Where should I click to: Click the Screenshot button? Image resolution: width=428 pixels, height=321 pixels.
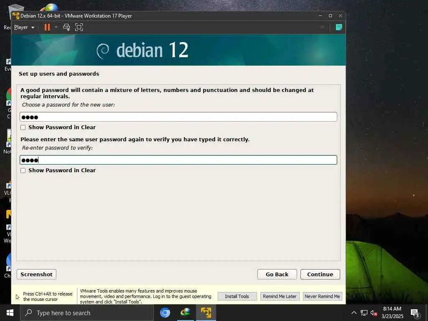point(37,274)
